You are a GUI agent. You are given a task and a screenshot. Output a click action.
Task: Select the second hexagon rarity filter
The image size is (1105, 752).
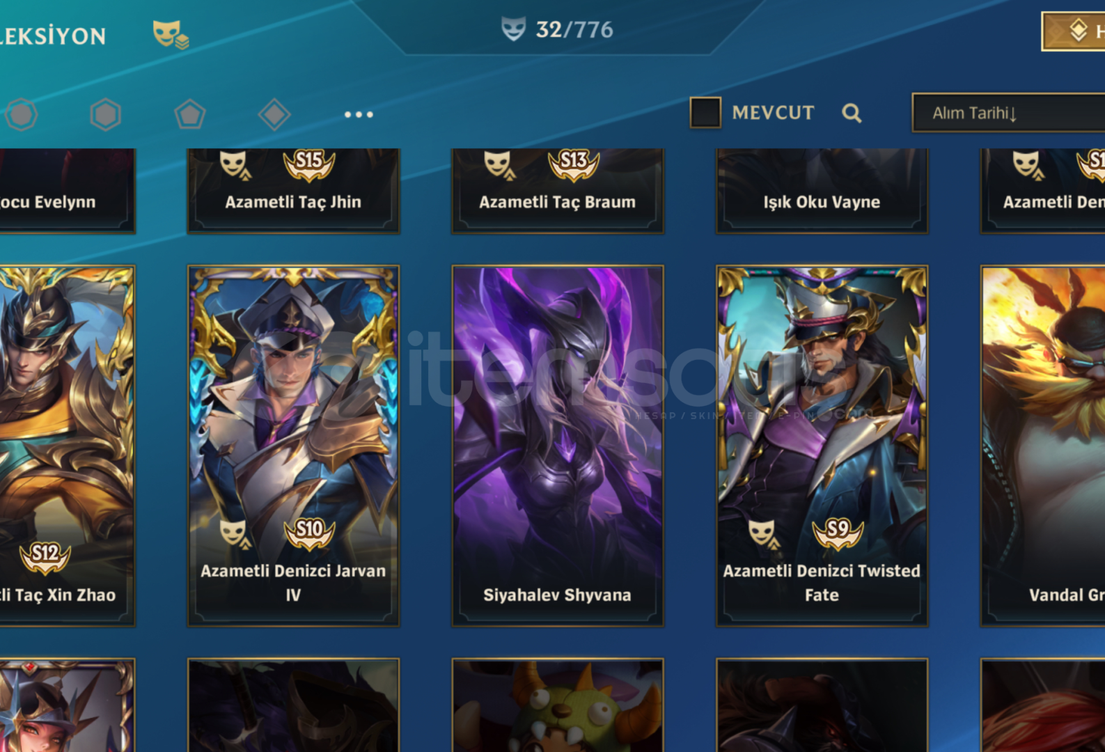[x=105, y=114]
